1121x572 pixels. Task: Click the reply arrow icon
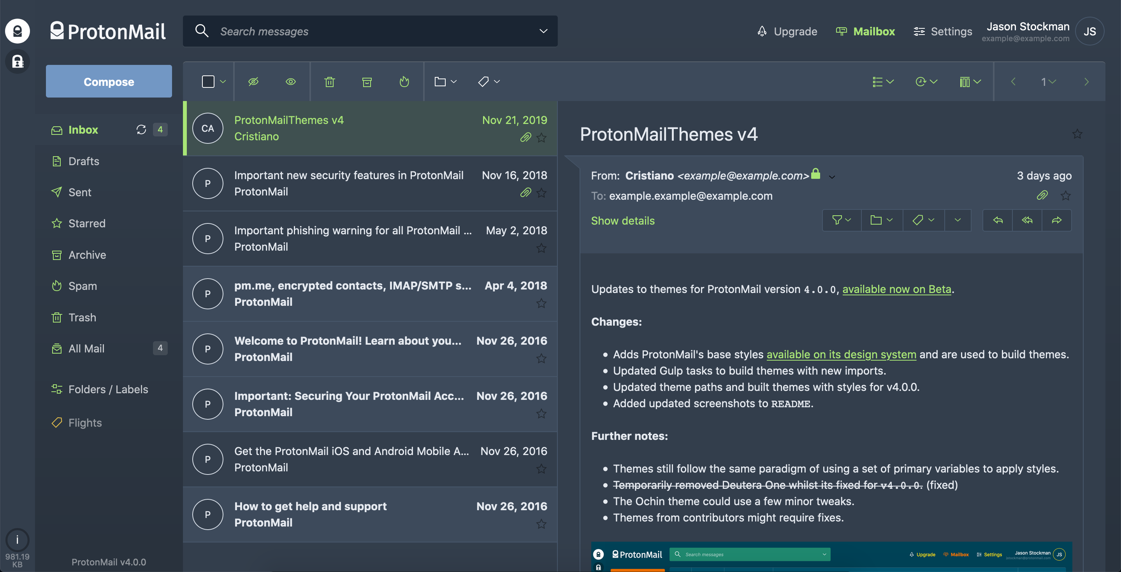coord(997,221)
